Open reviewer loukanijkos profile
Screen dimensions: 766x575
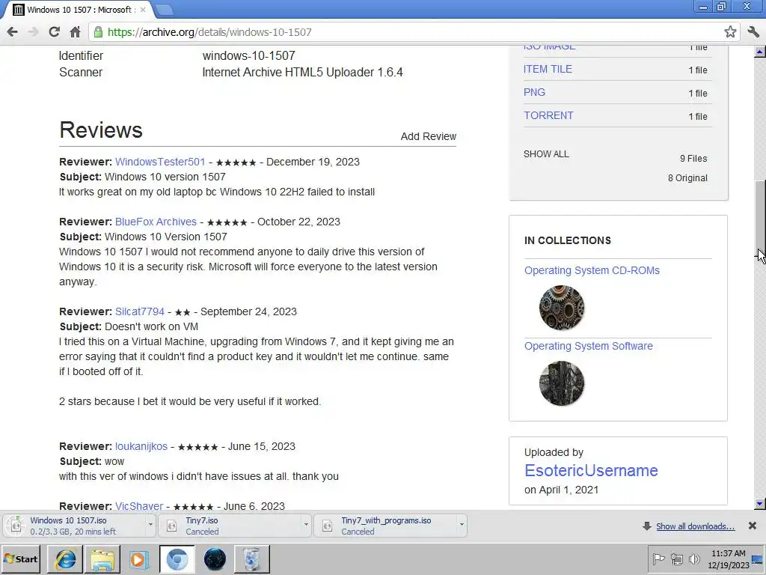coord(141,446)
